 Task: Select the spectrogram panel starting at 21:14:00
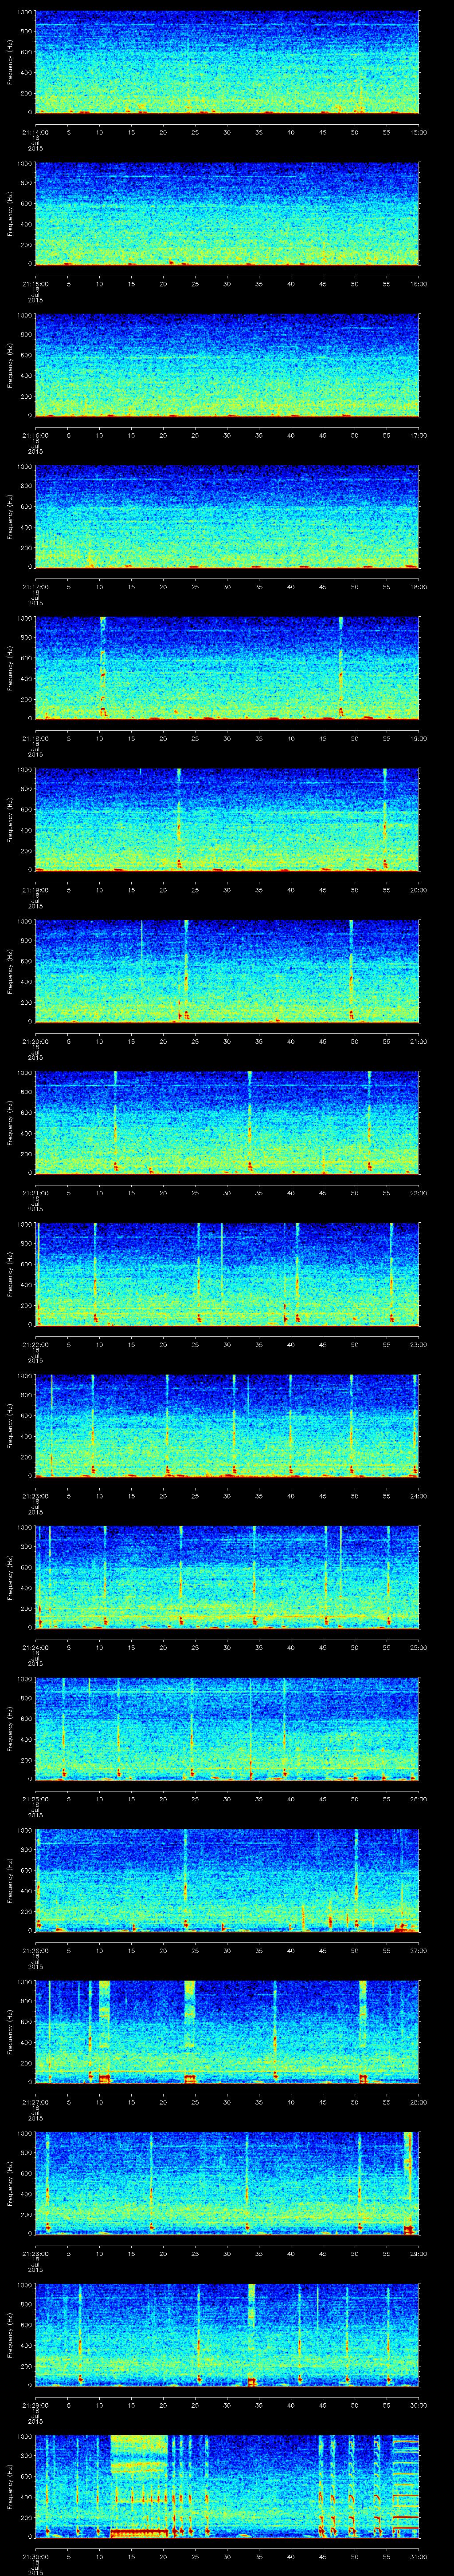(227, 62)
